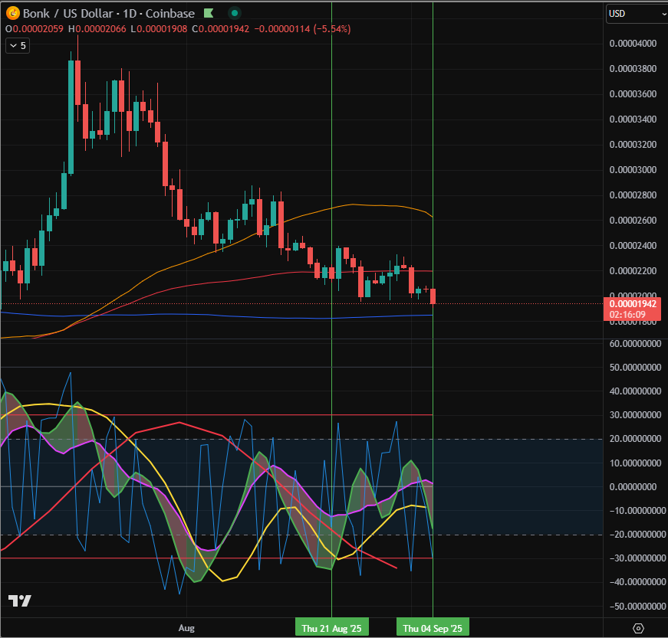The image size is (668, 638).
Task: Click the −5.54% change value
Action: [x=332, y=29]
